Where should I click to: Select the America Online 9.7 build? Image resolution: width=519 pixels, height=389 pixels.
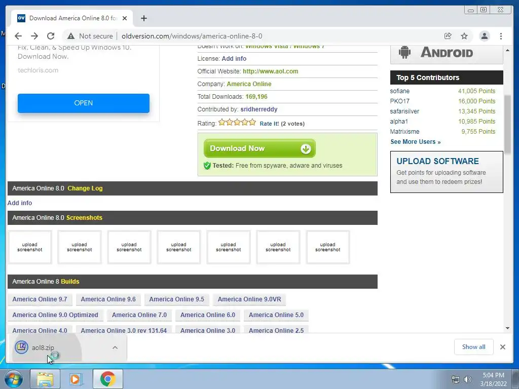40,299
